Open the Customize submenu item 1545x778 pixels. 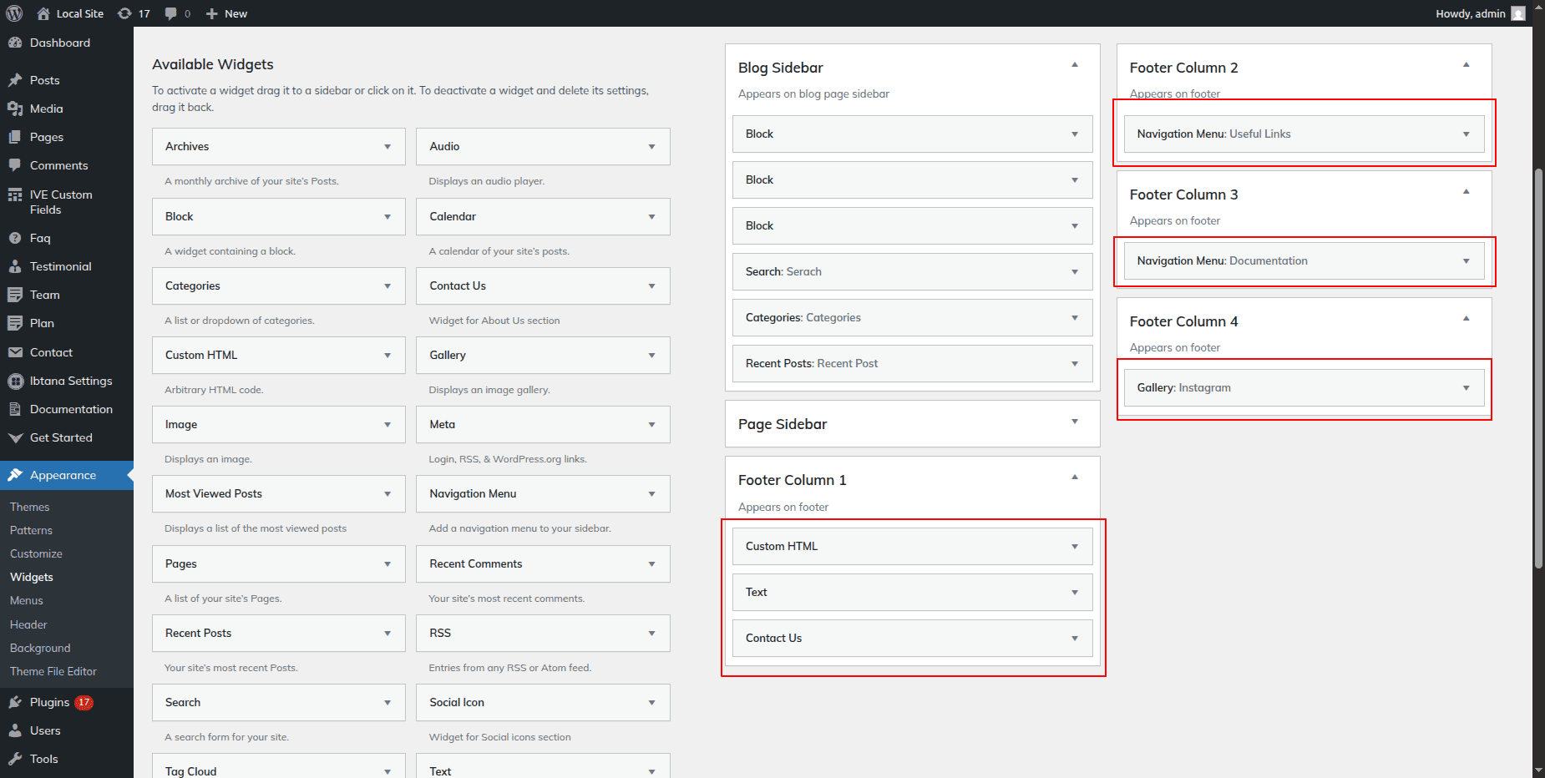36,553
